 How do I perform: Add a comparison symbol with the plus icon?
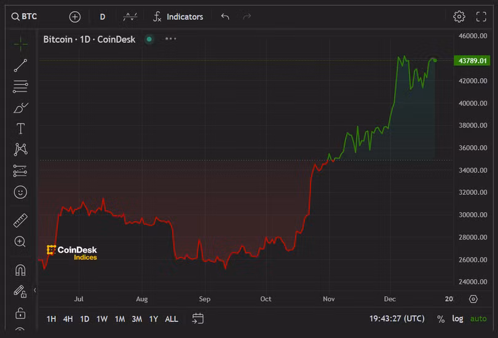coord(75,17)
